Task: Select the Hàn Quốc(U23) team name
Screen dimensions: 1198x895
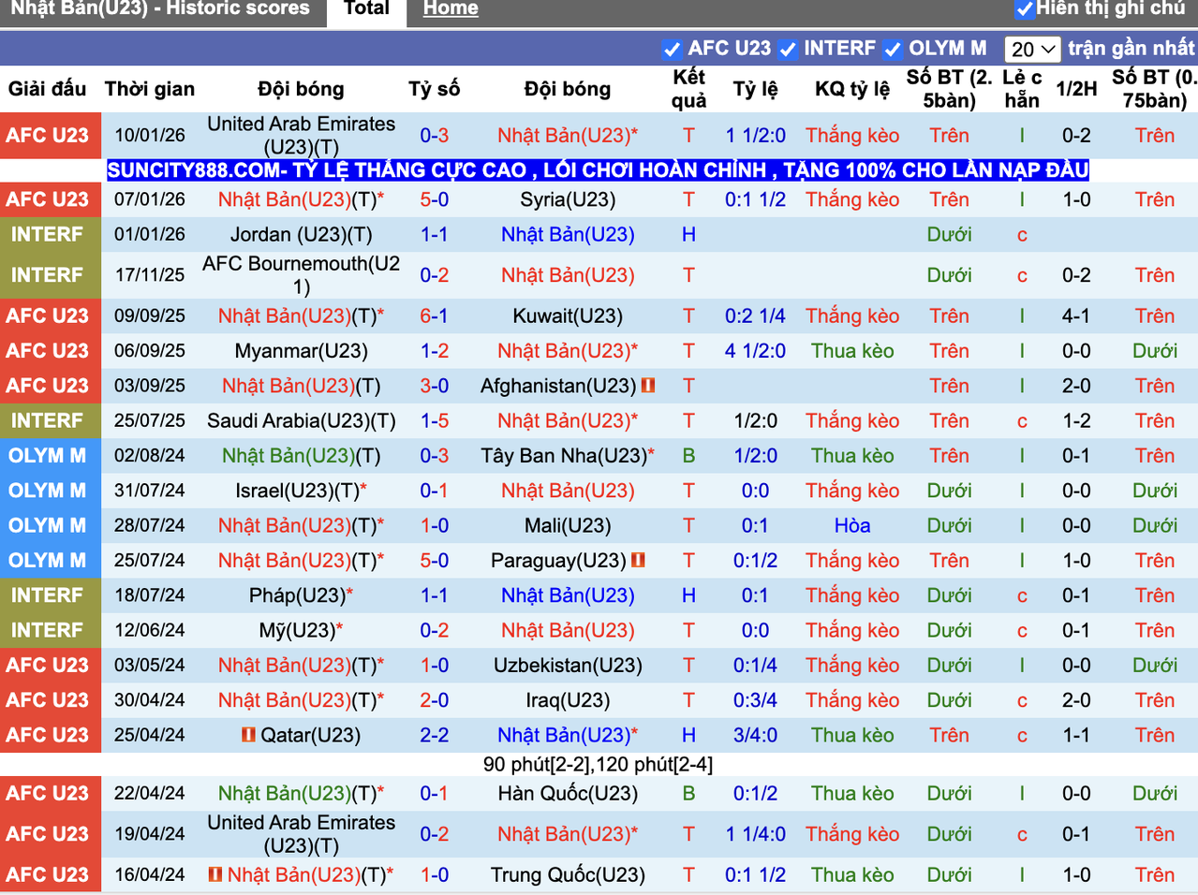Action: pos(568,794)
